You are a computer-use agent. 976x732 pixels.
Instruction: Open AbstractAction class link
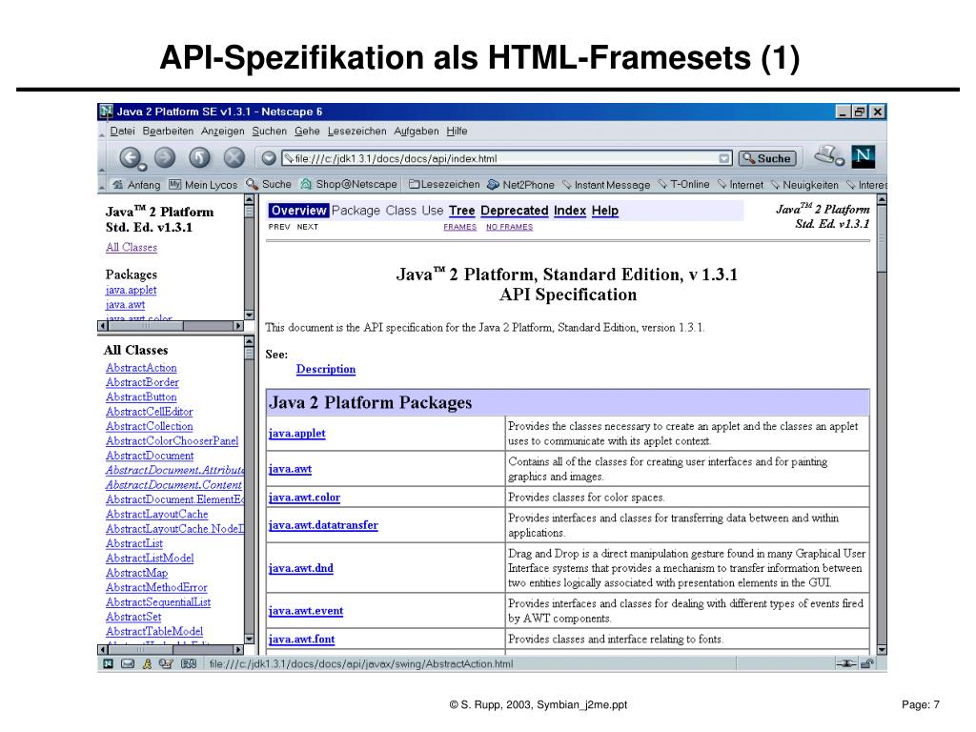[141, 368]
